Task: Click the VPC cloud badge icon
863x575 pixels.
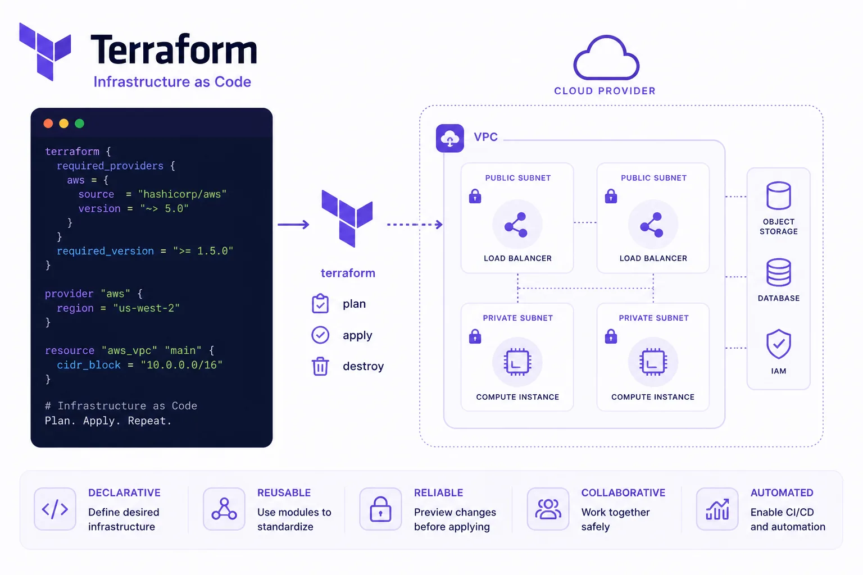Action: click(x=450, y=138)
